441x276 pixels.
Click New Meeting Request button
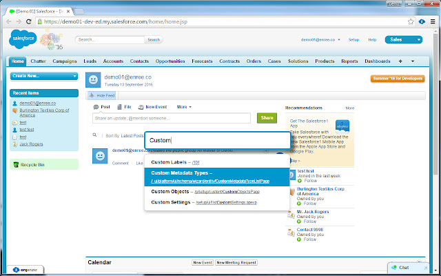tap(236, 262)
